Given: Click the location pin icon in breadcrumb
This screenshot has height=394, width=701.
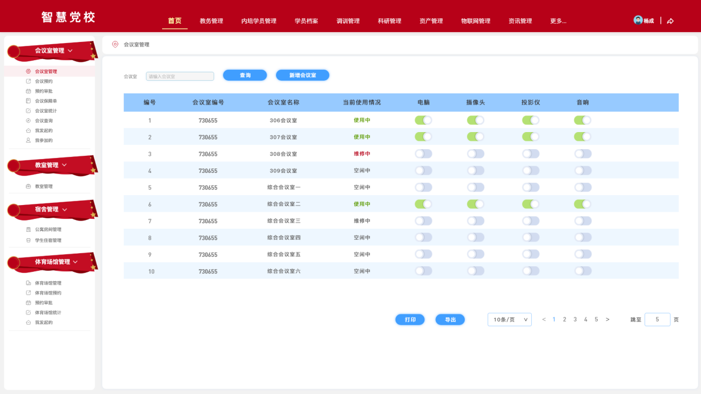Looking at the screenshot, I should pyautogui.click(x=115, y=44).
